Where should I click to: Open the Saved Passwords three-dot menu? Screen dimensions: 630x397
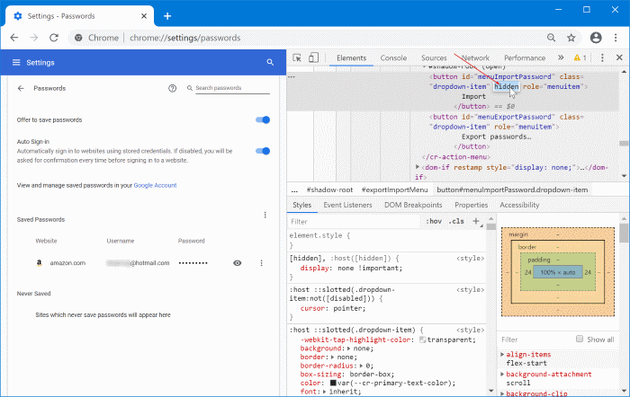click(265, 216)
